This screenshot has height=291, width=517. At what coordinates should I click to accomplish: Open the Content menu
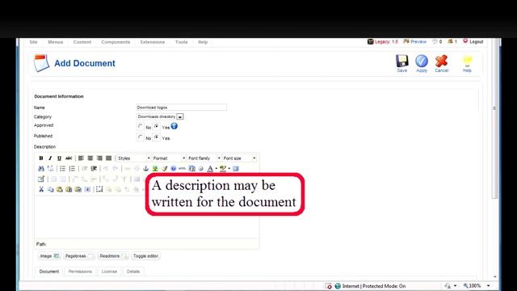[x=82, y=42]
